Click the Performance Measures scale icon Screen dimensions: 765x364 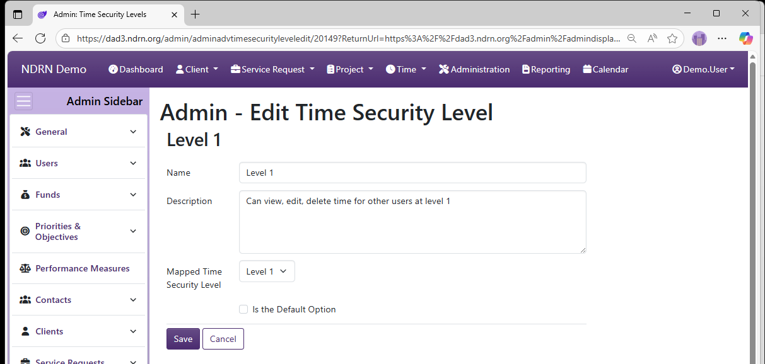click(25, 268)
